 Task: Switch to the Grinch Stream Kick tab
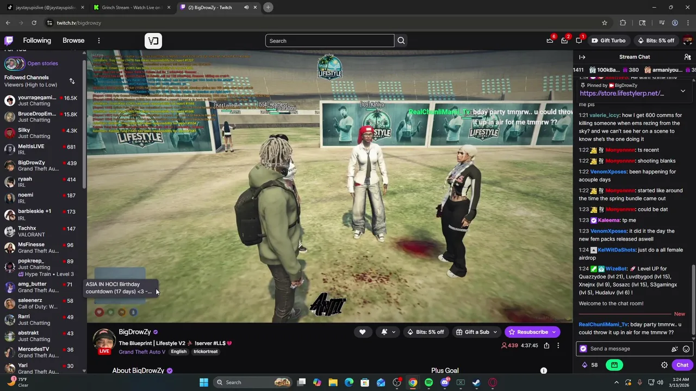pos(132,8)
